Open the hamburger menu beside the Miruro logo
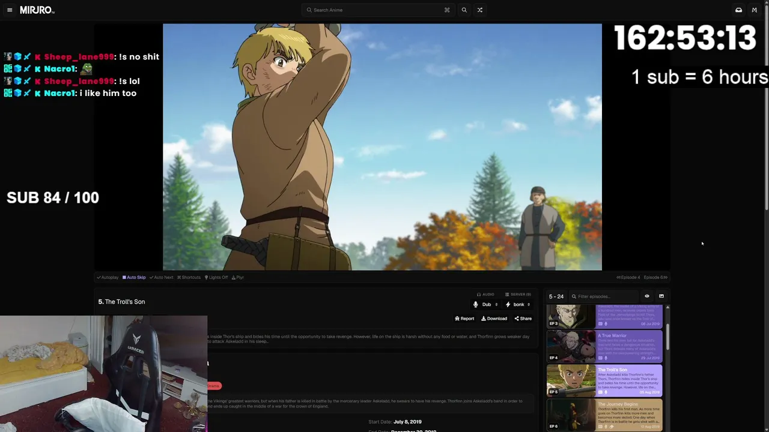This screenshot has height=432, width=769. point(10,10)
